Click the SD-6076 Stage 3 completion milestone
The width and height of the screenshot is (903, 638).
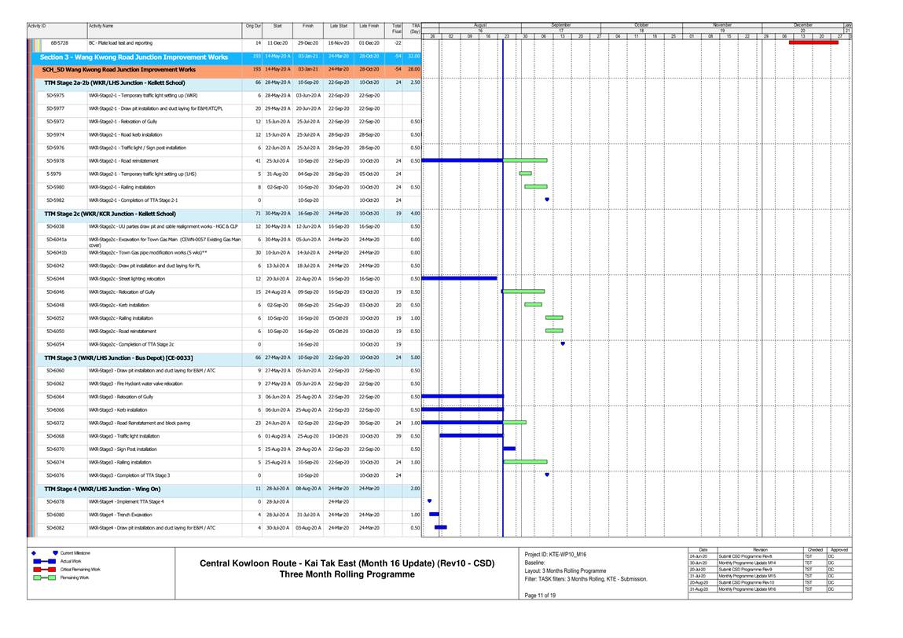click(x=547, y=475)
